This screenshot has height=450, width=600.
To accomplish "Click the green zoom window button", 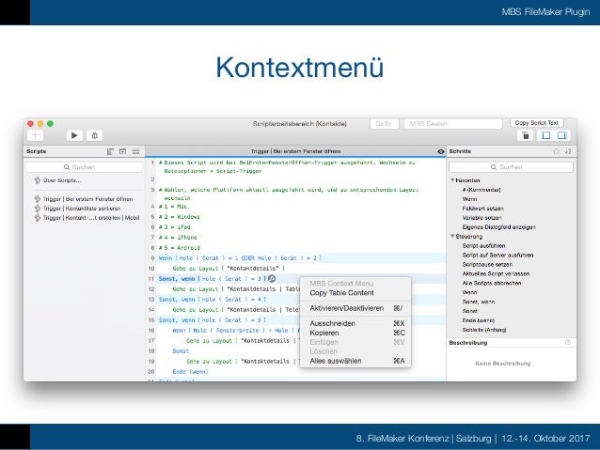I will [50, 124].
